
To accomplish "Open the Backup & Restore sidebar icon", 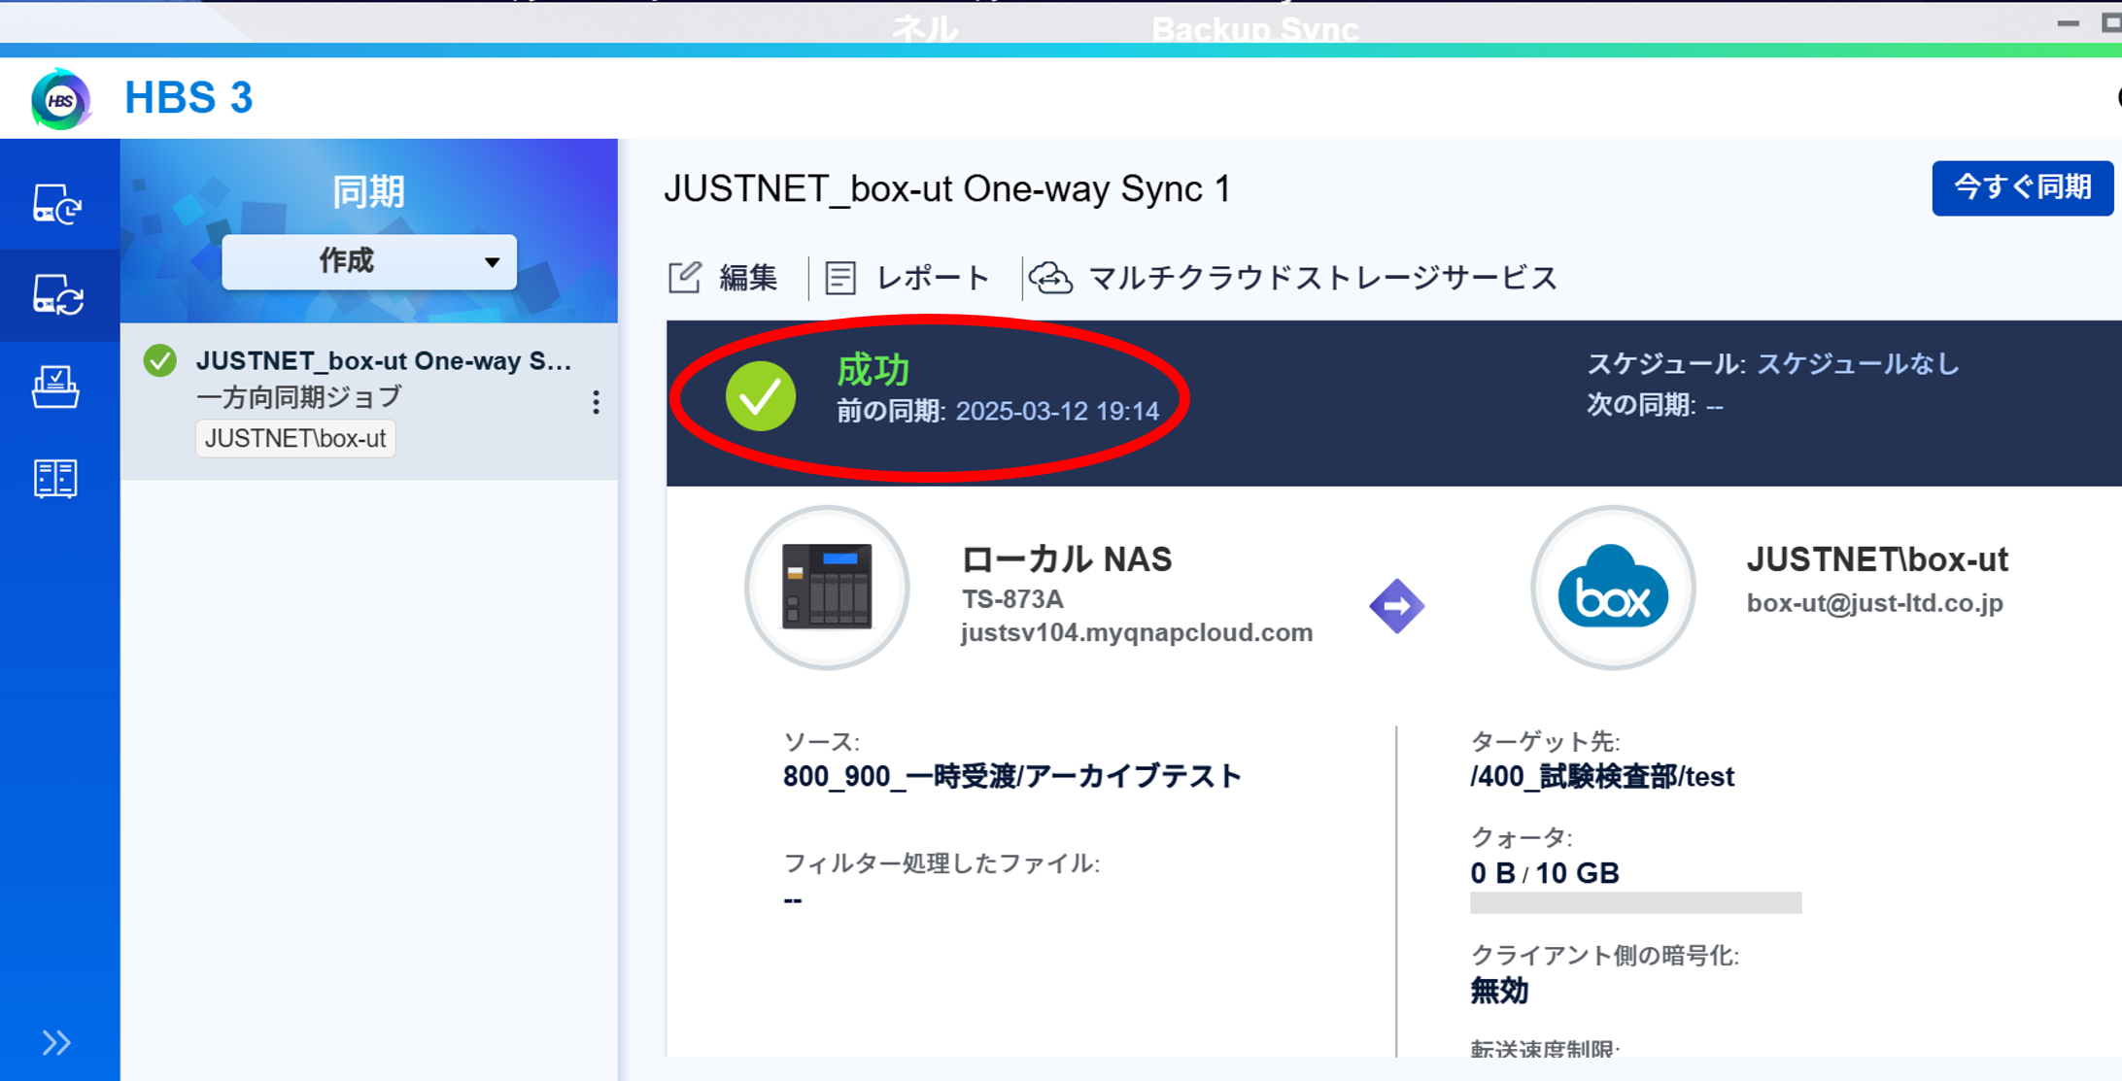I will (57, 205).
